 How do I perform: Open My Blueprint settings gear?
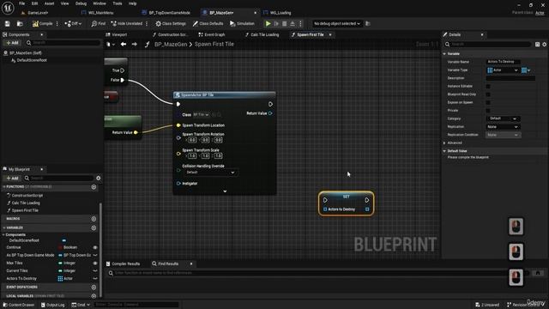click(99, 178)
